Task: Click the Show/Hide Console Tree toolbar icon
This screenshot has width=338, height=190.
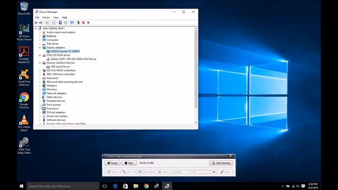Action: 47,23
